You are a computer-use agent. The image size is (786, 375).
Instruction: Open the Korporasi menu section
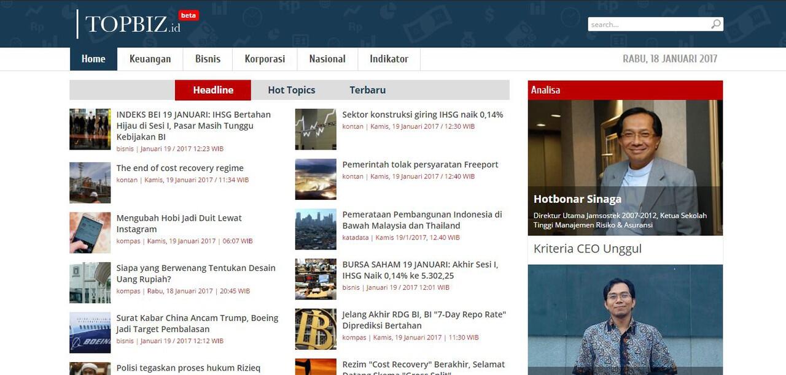click(x=265, y=59)
